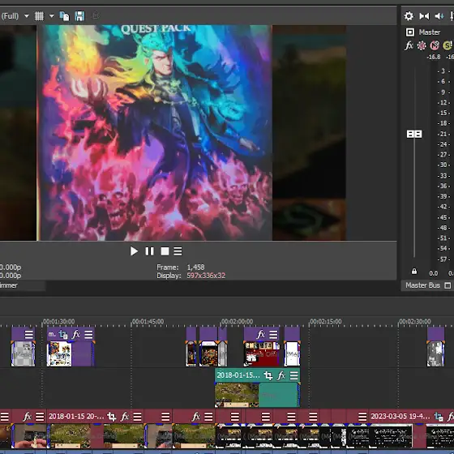The height and width of the screenshot is (454, 454).
Task: Open menu on checkered clip before 00:01:30
Action: pos(28,335)
